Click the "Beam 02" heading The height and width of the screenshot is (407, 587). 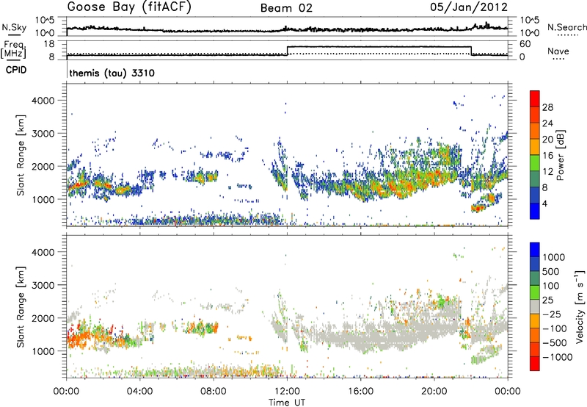tap(286, 8)
